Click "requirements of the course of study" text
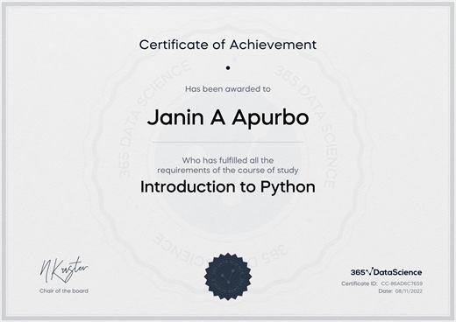 click(228, 170)
